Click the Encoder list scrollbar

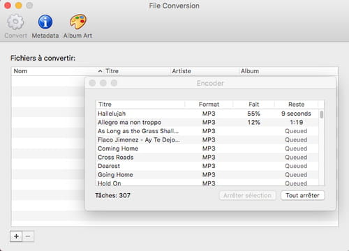(x=322, y=147)
